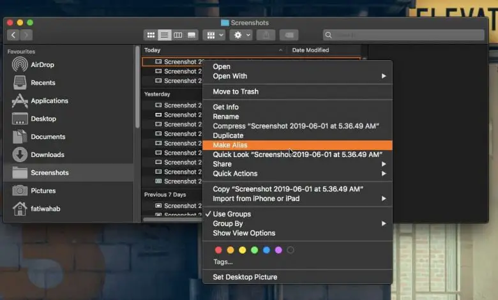
Task: Choose Move to Trash
Action: pyautogui.click(x=298, y=92)
